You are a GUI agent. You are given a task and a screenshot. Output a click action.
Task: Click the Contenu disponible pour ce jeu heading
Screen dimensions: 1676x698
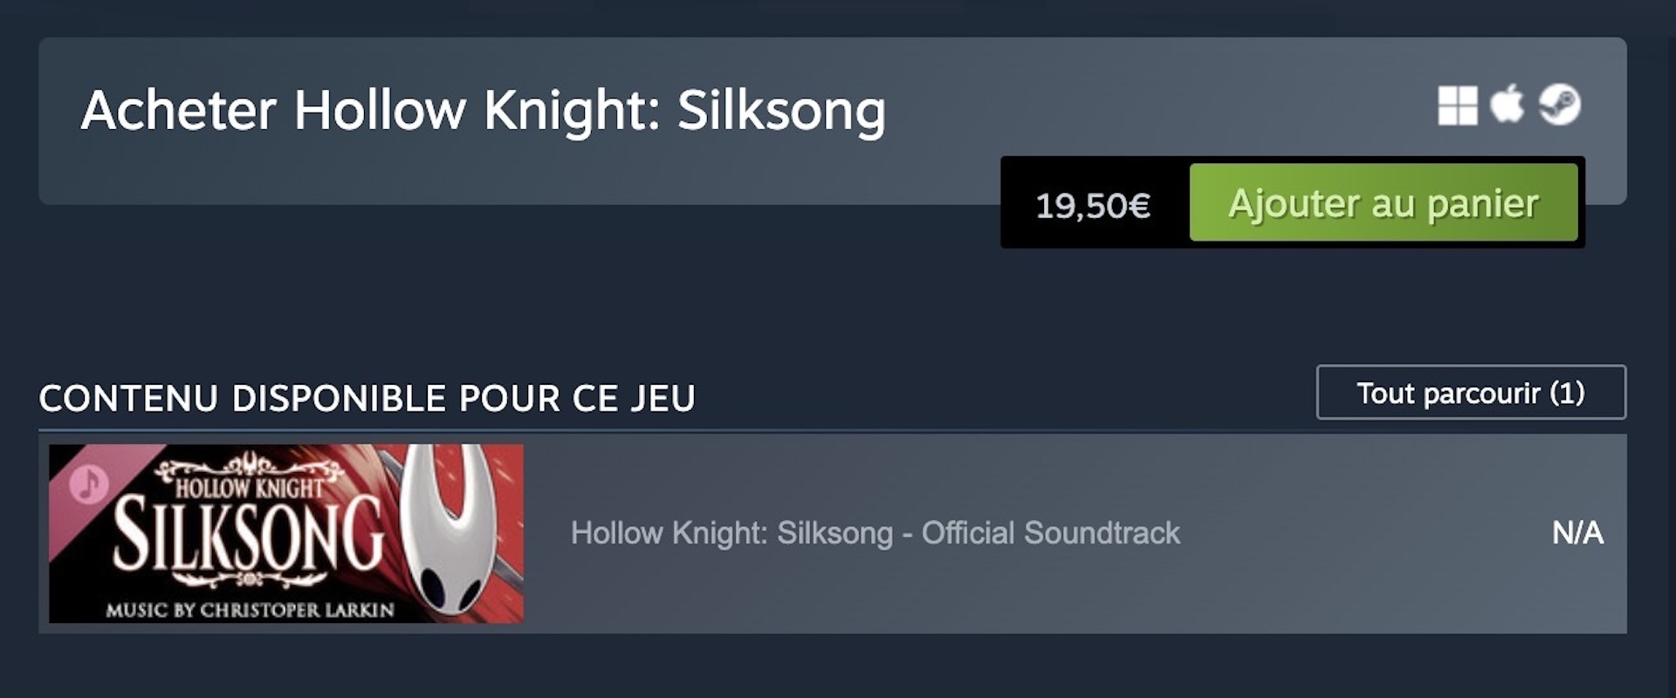pos(367,399)
